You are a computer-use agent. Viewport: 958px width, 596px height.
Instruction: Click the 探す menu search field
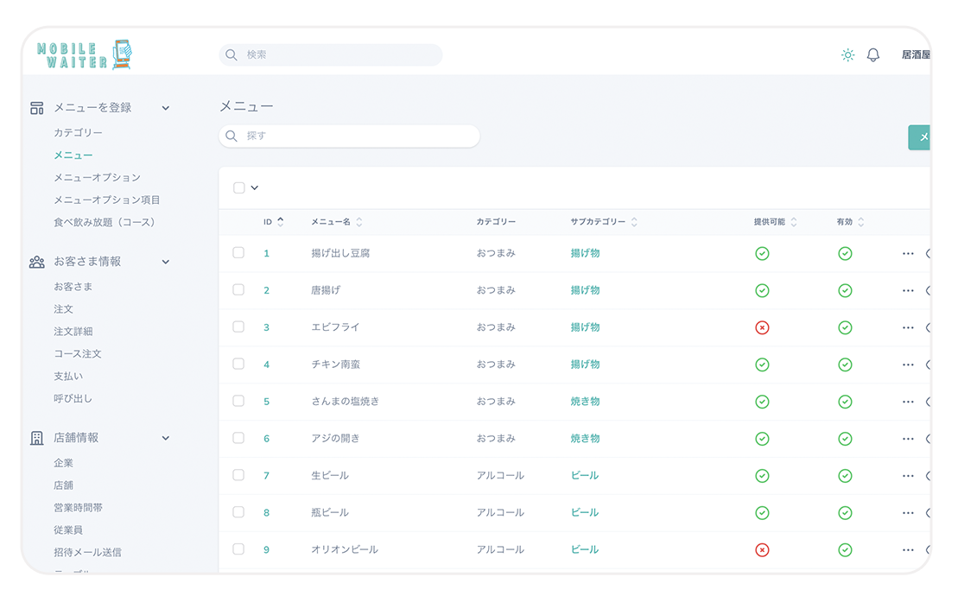[350, 136]
